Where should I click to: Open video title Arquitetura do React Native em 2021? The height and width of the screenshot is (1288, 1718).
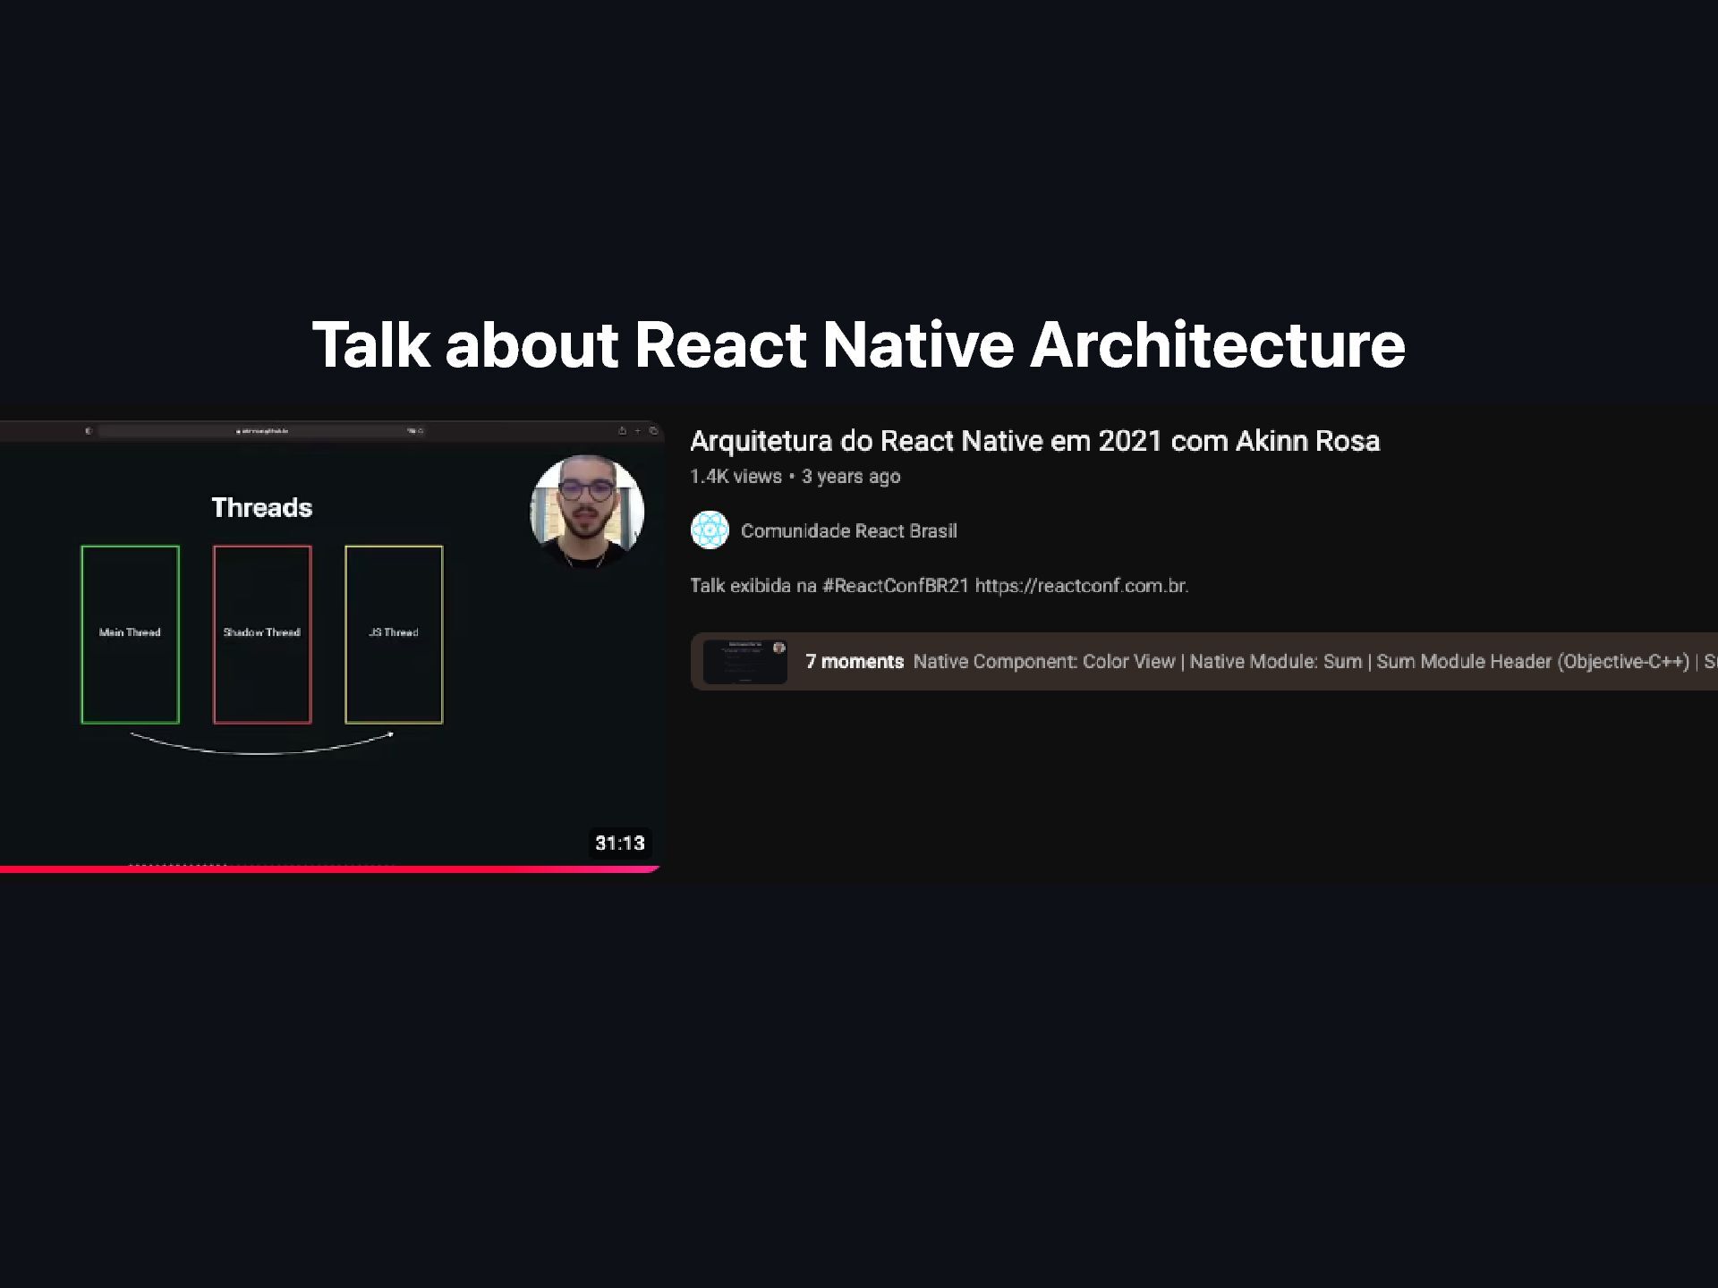click(x=1034, y=441)
